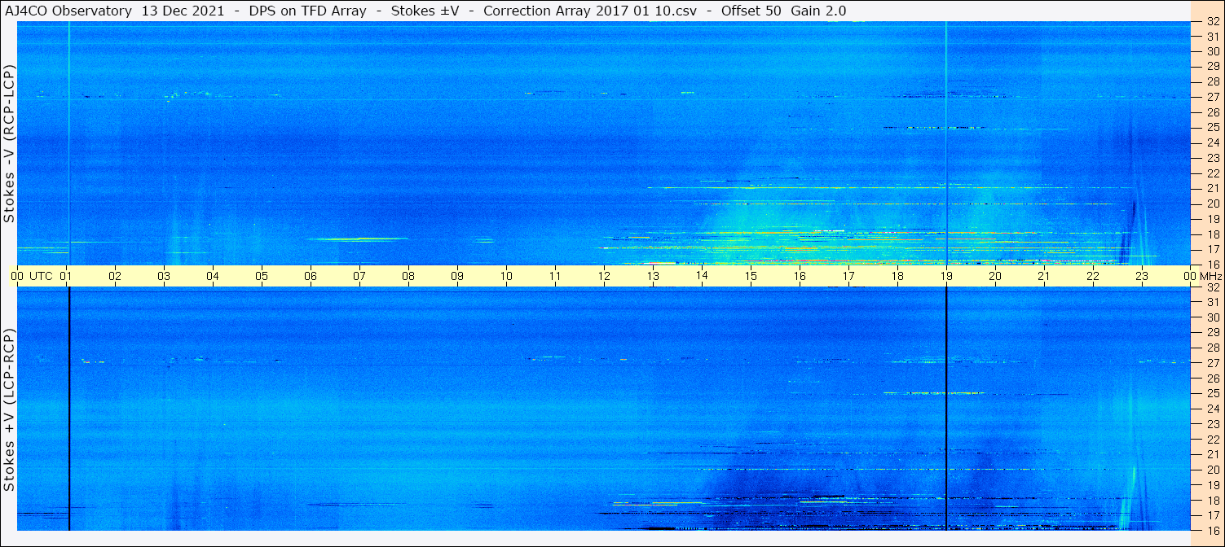Click the 13 hour mark on time axis
The height and width of the screenshot is (547, 1225).
[x=653, y=276]
